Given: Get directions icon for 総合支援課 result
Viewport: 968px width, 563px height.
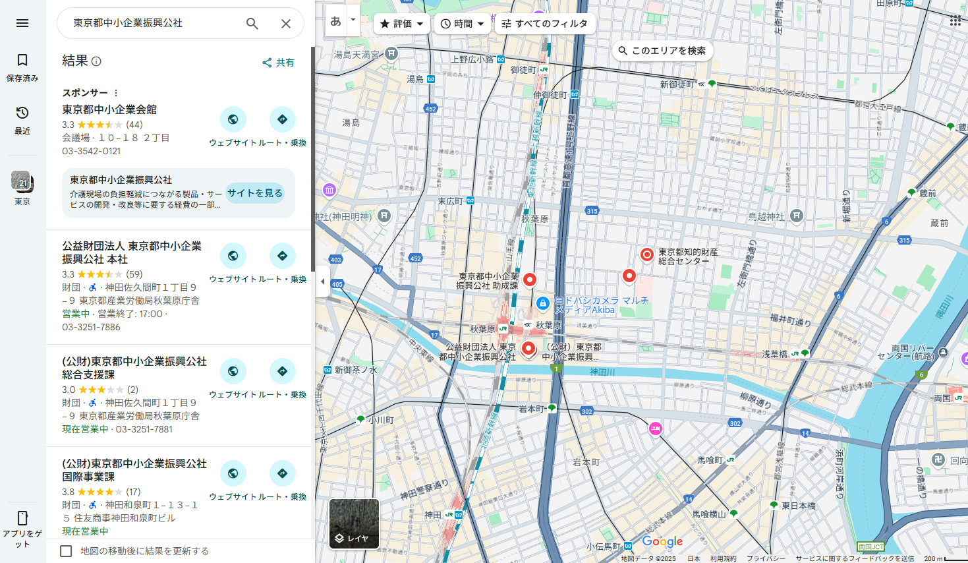Looking at the screenshot, I should click(x=282, y=371).
